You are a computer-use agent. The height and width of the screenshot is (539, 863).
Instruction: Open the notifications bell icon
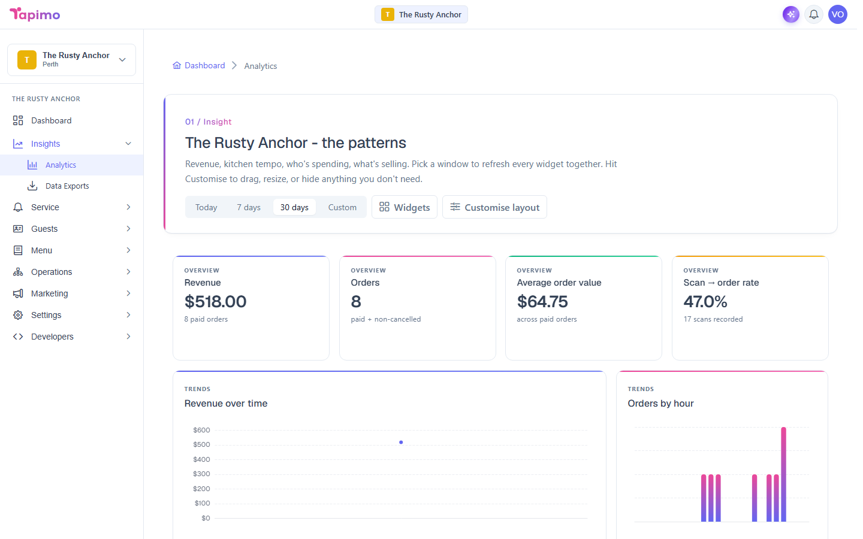click(x=814, y=14)
